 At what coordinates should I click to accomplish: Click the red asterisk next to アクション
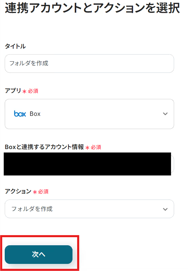35,192
